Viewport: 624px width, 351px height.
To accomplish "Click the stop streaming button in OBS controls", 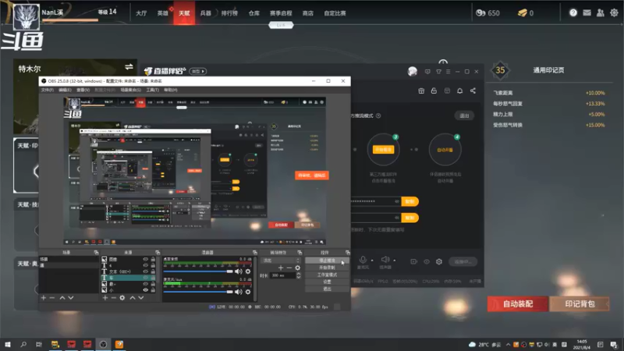I will 327,261.
